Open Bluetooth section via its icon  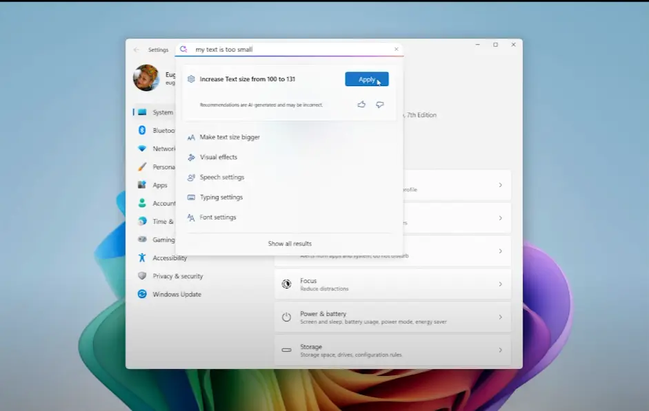click(x=142, y=130)
